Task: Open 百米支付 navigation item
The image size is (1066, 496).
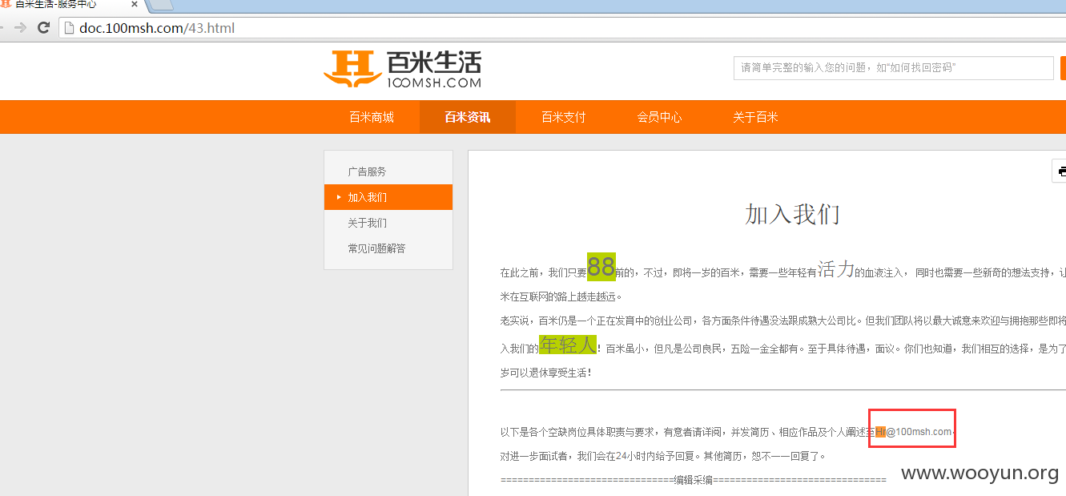Action: tap(564, 117)
